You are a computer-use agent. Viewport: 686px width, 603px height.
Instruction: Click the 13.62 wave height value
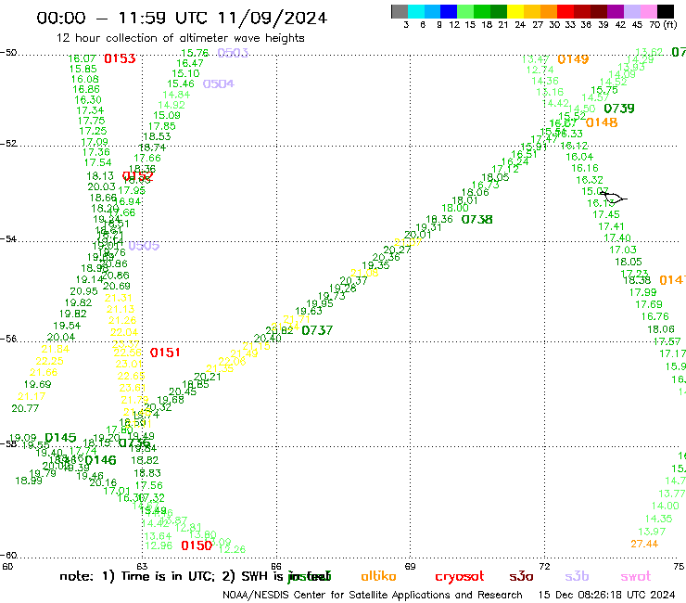(649, 52)
